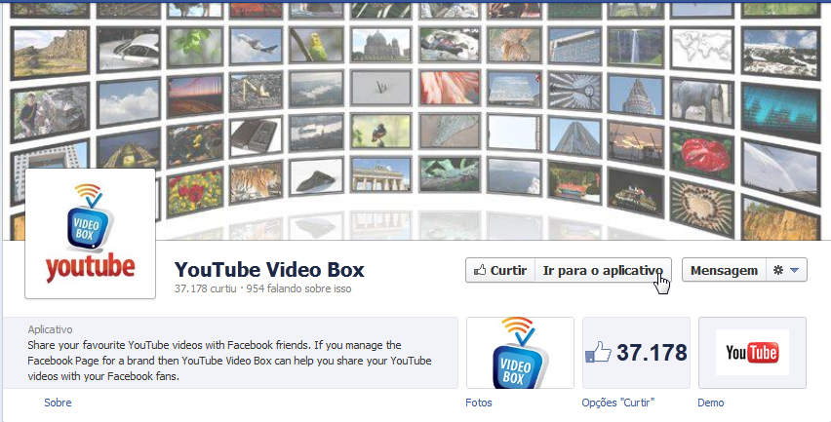831x422 pixels.
Task: Click the YouTube Video Box page title
Action: pyautogui.click(x=268, y=270)
